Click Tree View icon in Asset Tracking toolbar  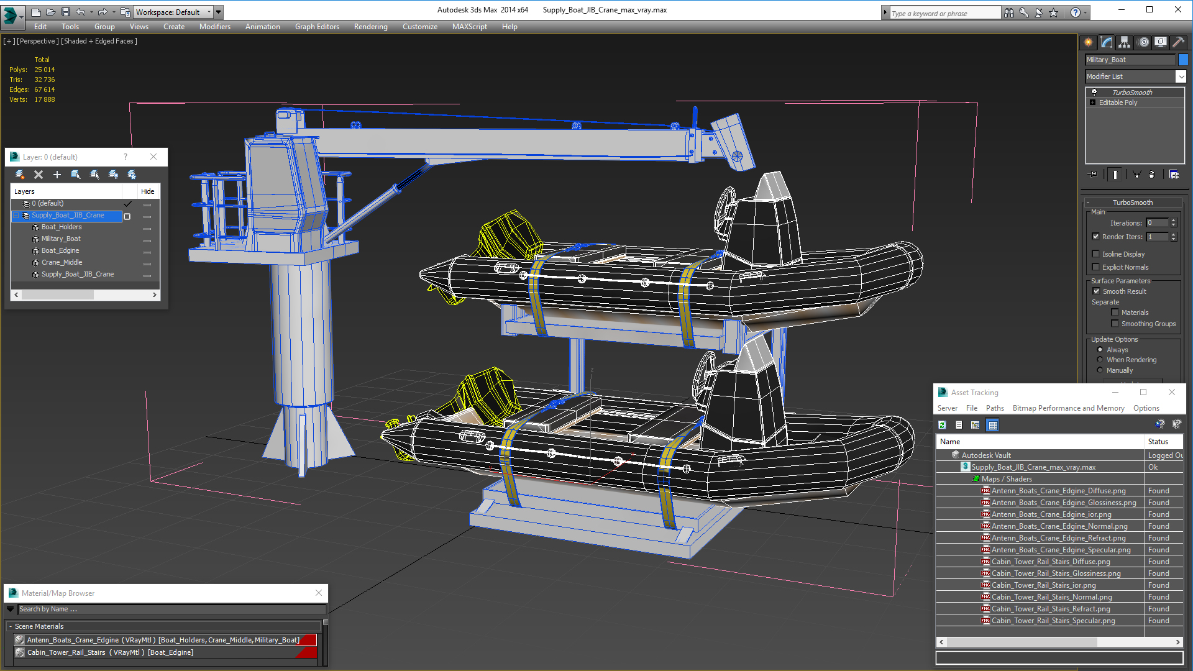(976, 425)
